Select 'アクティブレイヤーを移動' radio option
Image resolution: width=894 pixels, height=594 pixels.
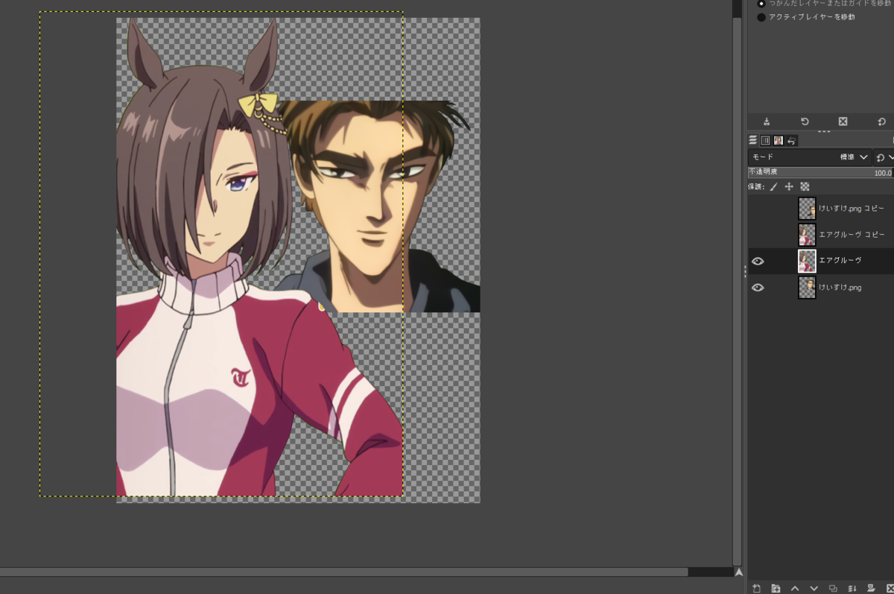coord(761,17)
